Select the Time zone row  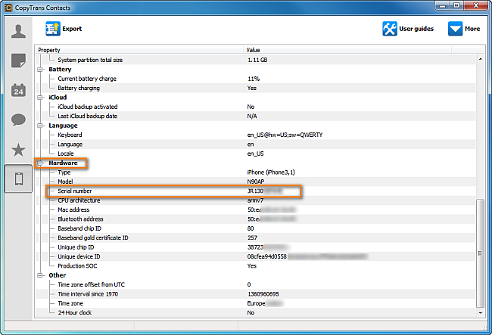coord(256,303)
